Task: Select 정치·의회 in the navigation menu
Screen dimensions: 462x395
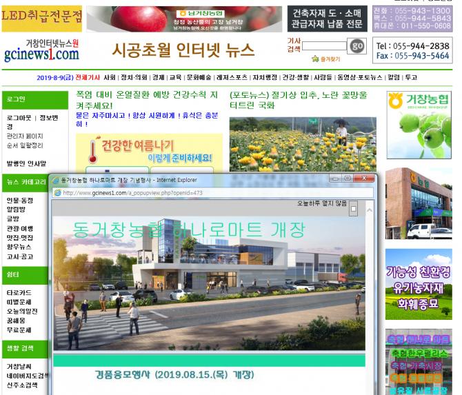Action: coord(134,77)
